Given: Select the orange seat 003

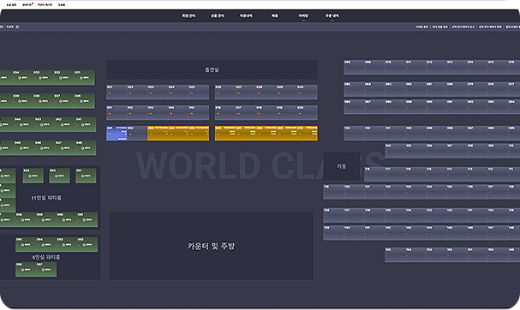Looking at the screenshot, I should 158,133.
